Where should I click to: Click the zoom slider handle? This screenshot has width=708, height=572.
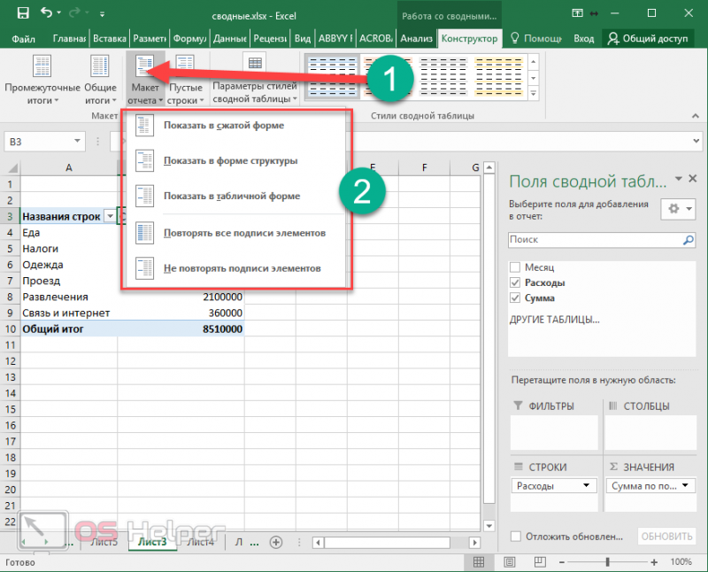(608, 562)
